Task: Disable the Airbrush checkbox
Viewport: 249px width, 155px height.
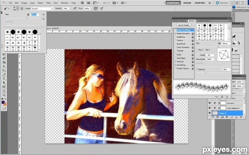Action: pyautogui.click(x=176, y=62)
